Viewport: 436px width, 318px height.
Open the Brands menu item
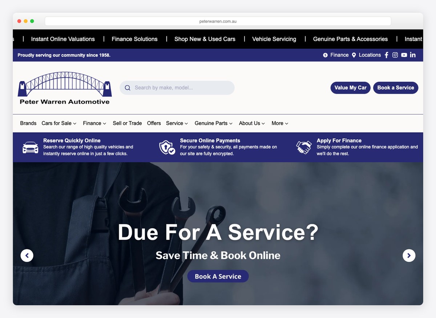pos(28,123)
